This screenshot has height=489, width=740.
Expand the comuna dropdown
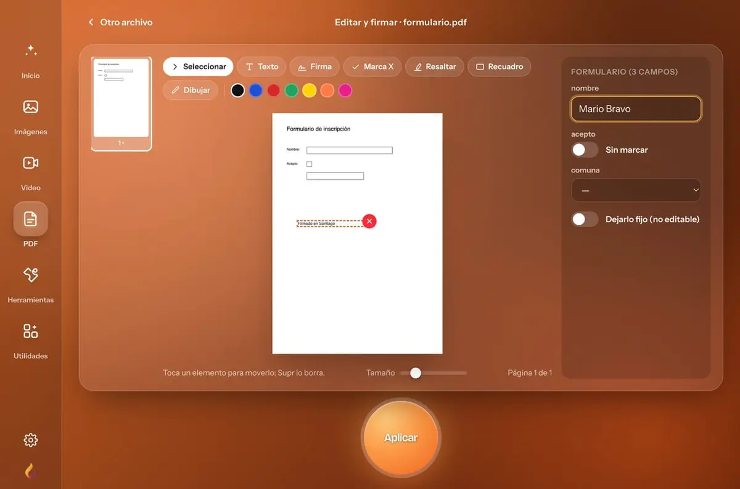[x=636, y=190]
